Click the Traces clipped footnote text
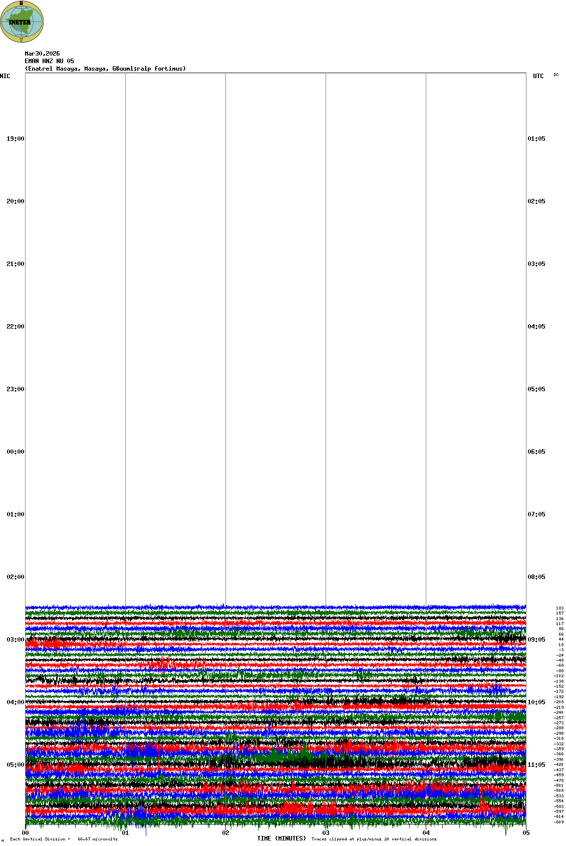The image size is (566, 846). (x=374, y=839)
